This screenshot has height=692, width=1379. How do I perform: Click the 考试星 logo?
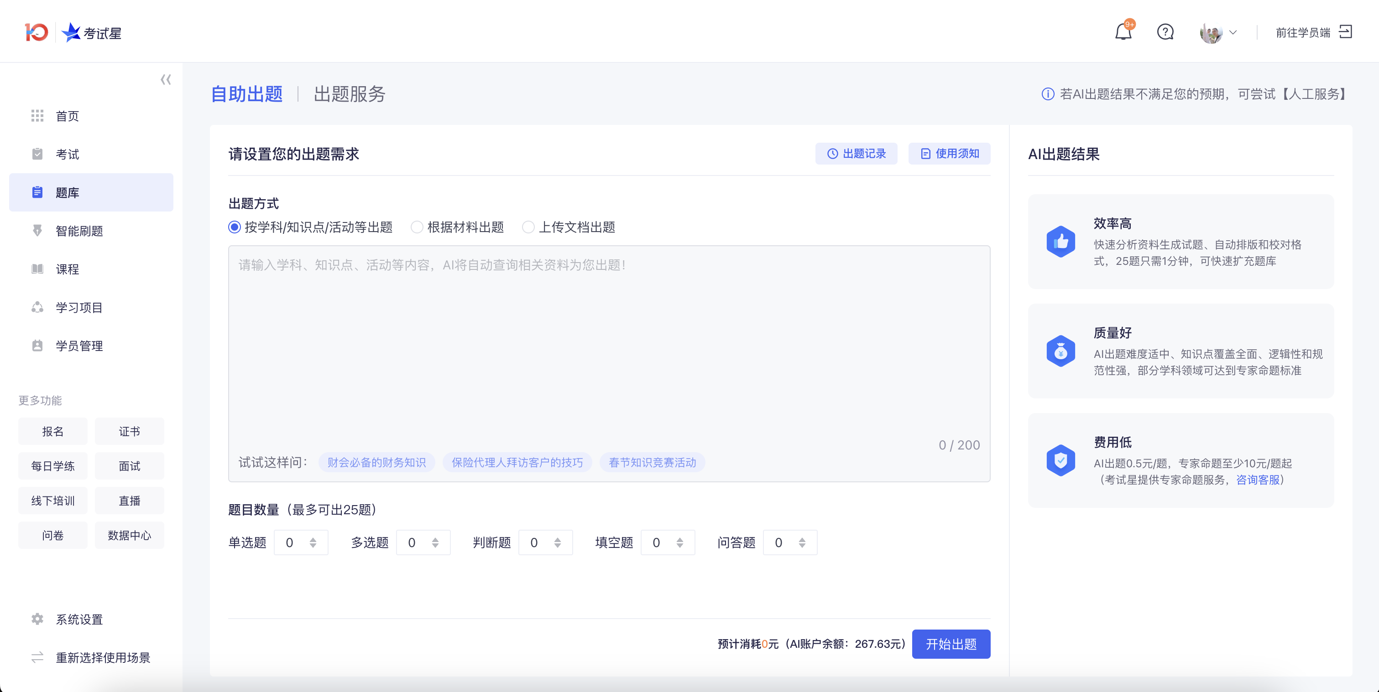point(92,33)
